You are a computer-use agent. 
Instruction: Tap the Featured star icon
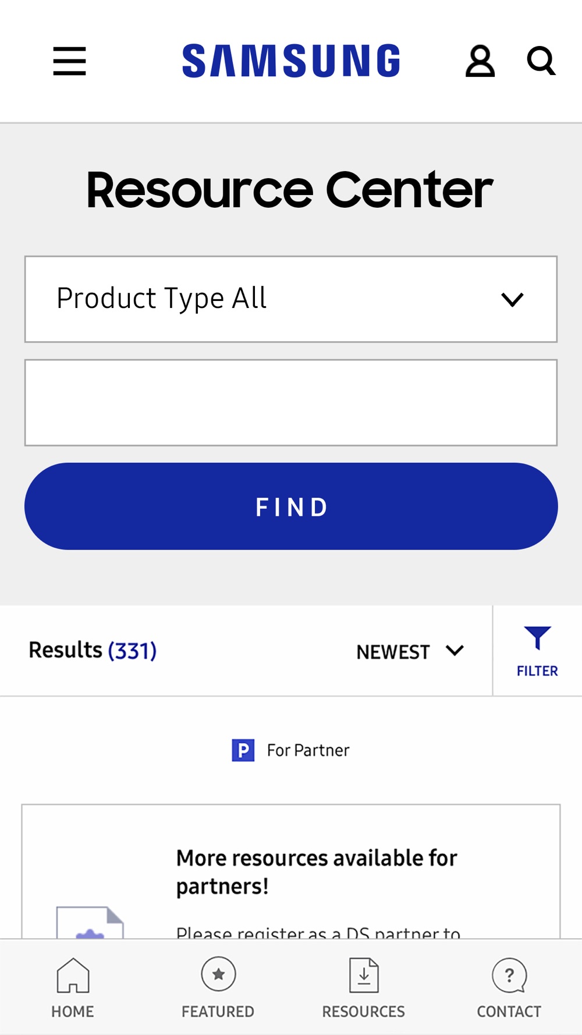(x=218, y=974)
